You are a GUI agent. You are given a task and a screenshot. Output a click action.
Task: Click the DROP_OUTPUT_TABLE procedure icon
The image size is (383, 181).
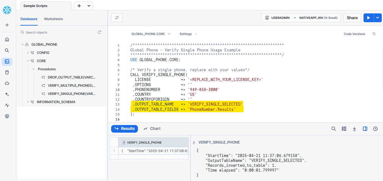tap(43, 77)
